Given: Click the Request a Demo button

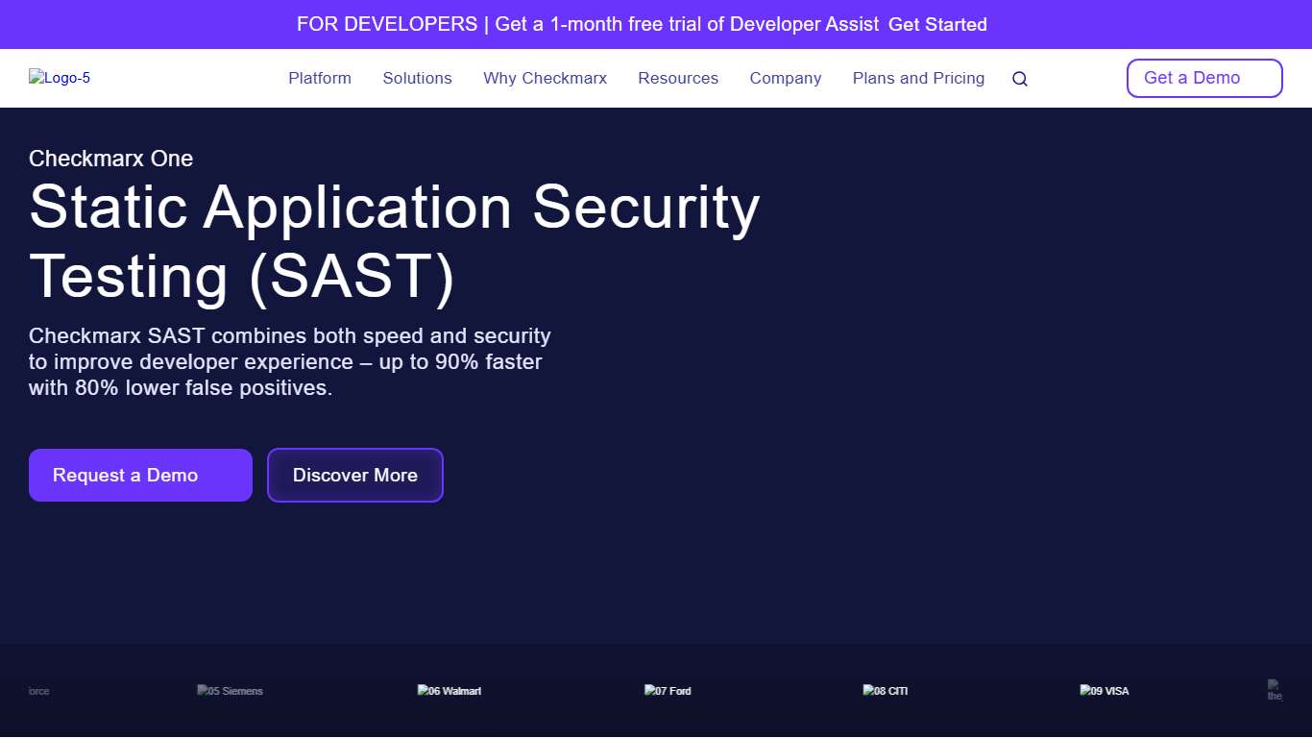Looking at the screenshot, I should pos(140,475).
